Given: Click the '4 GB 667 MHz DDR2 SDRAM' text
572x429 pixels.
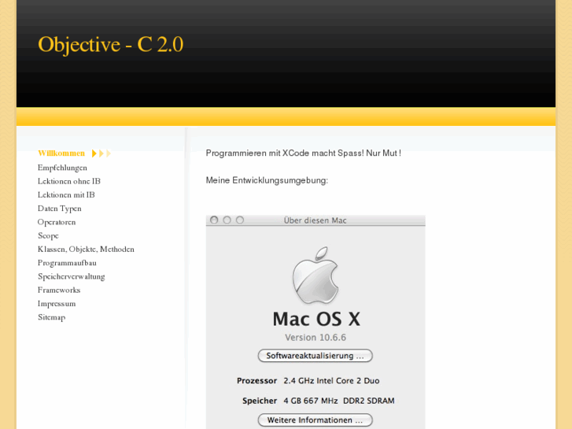Looking at the screenshot, I should pyautogui.click(x=339, y=401).
